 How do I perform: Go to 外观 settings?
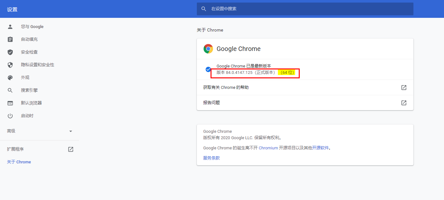point(25,78)
